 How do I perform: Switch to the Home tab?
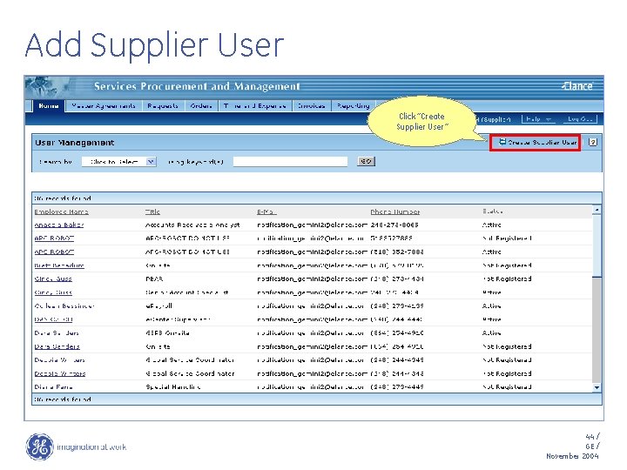[49, 106]
